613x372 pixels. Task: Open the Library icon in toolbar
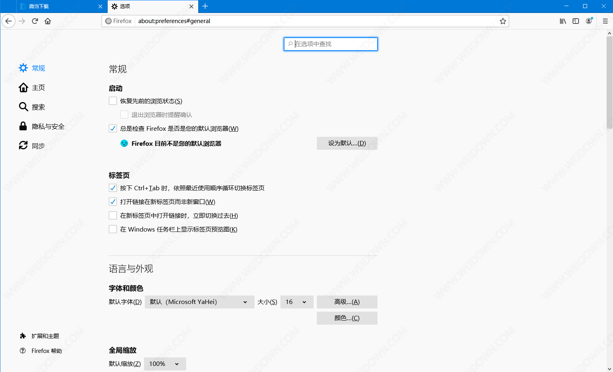click(563, 21)
